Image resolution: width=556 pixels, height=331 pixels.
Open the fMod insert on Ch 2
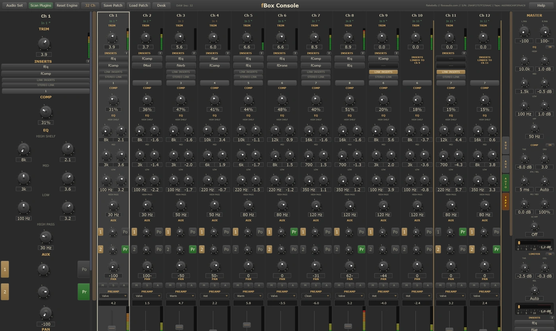pos(147,65)
